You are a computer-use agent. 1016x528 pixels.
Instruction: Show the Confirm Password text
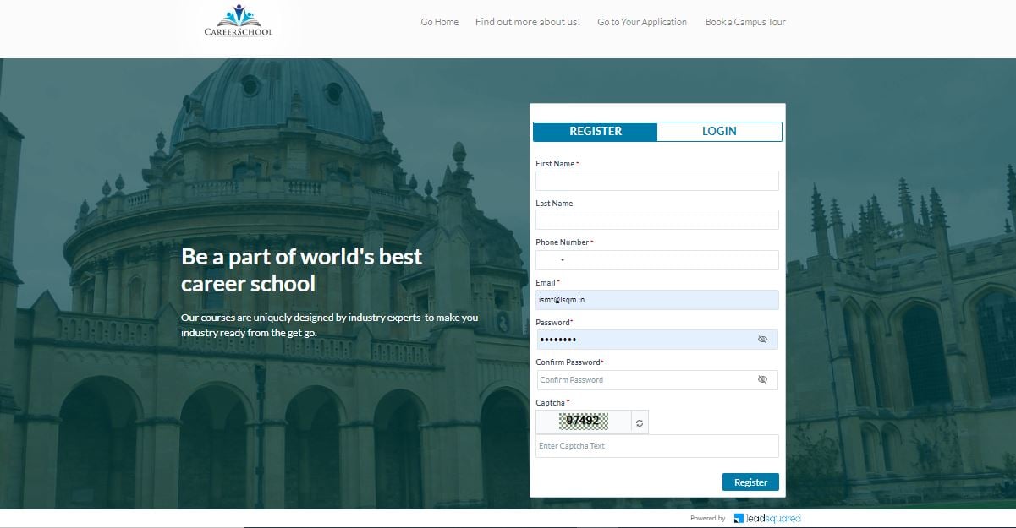pyautogui.click(x=762, y=380)
